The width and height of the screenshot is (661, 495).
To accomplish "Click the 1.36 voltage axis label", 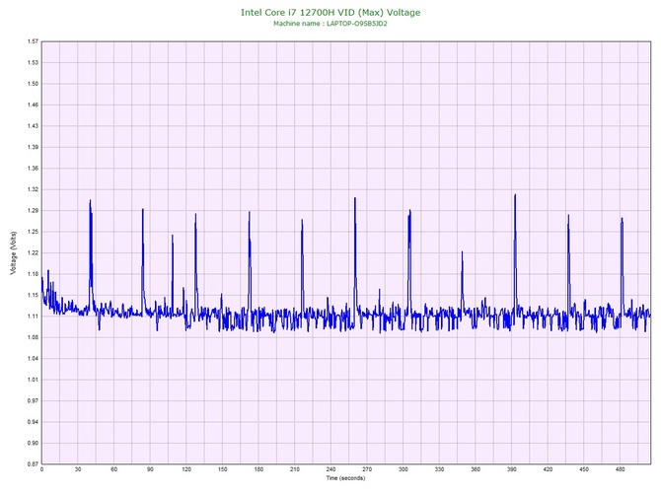I will (x=33, y=168).
